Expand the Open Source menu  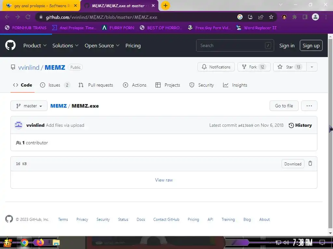tap(102, 45)
